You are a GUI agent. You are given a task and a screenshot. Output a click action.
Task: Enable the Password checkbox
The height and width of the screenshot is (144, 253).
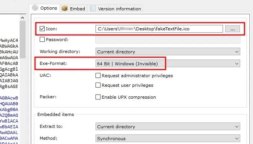42,40
